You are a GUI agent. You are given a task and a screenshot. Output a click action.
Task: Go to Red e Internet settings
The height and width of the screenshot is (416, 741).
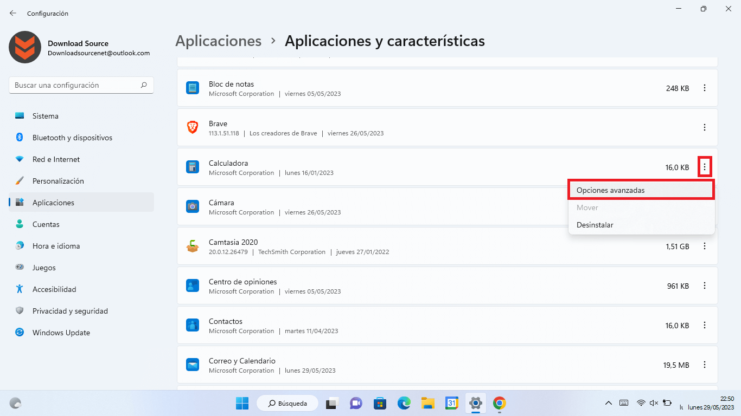[81, 159]
